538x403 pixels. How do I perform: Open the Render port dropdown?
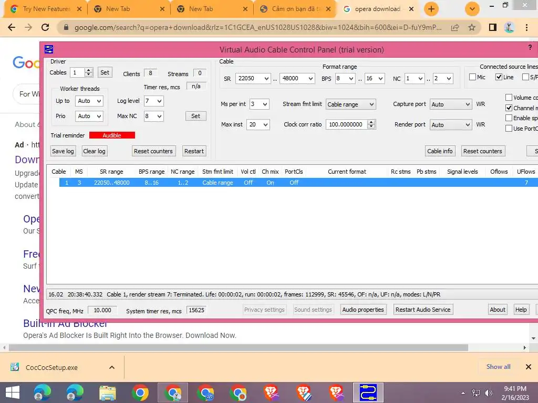pos(450,125)
